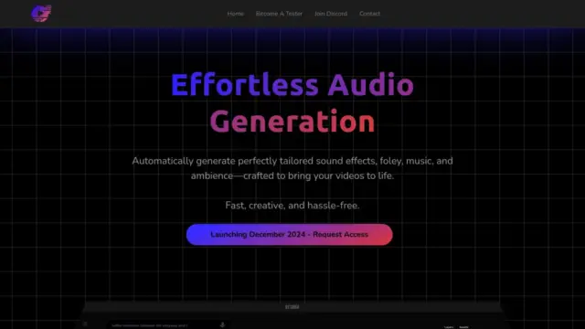Click the small icon left of the preview input
This screenshot has height=329, width=585.
pyautogui.click(x=85, y=324)
